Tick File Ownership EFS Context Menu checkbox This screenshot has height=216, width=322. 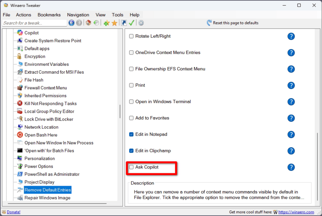click(131, 69)
